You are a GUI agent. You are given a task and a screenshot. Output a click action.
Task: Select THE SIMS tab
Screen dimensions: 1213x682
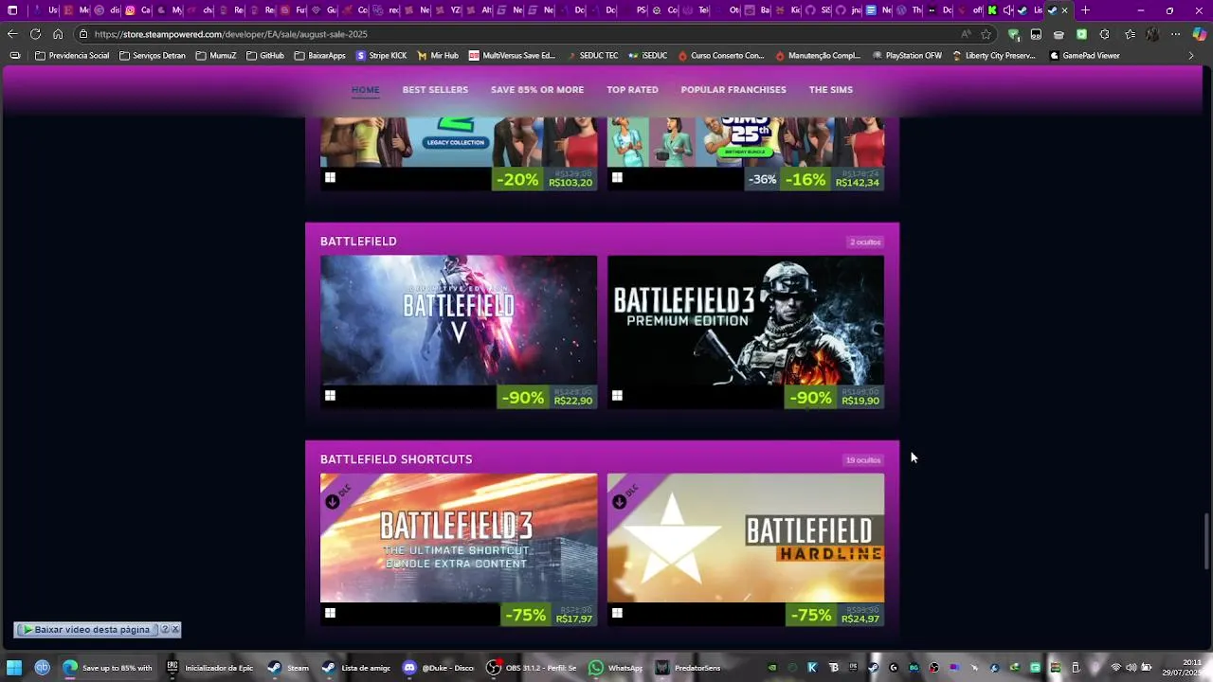[x=831, y=90]
